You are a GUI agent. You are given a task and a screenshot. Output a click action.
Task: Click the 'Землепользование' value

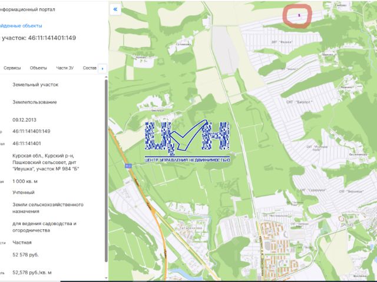(35, 102)
